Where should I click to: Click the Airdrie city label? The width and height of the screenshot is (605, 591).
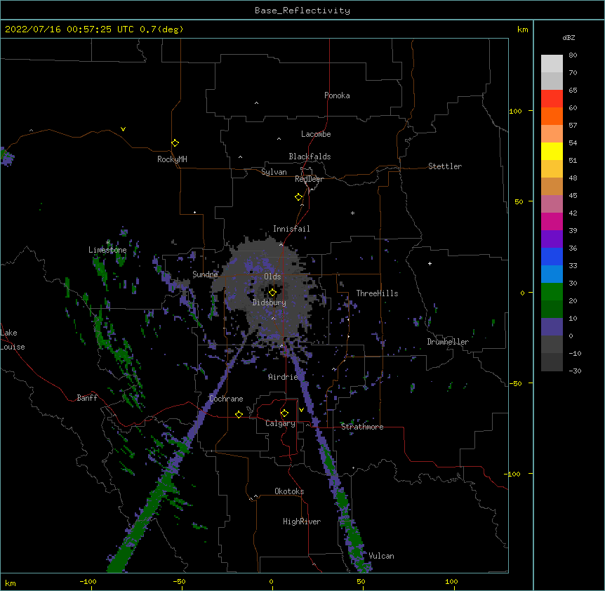coord(283,377)
